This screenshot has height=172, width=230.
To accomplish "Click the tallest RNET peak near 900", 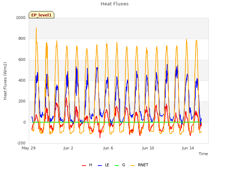I will (x=36, y=28).
